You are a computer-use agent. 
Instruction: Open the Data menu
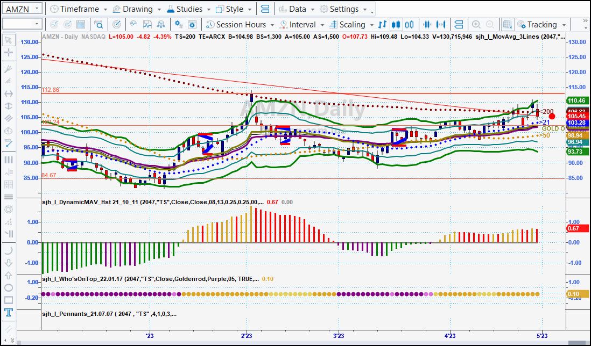[293, 9]
